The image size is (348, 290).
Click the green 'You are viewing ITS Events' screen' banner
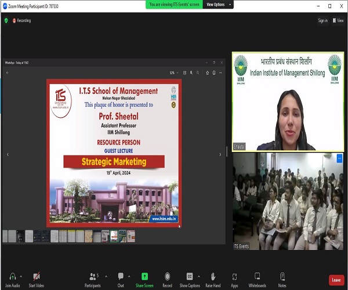pyautogui.click(x=174, y=5)
